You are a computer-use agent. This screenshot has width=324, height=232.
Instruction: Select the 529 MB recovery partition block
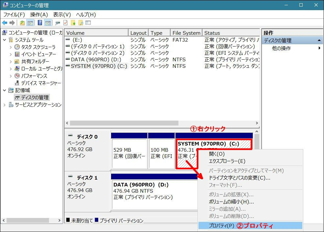[129, 154]
